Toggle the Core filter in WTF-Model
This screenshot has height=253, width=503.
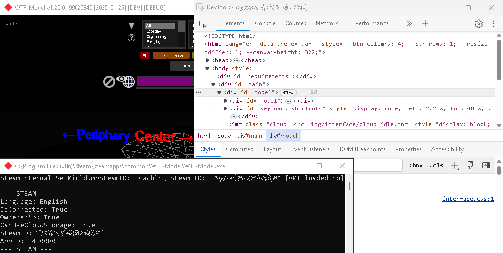pos(160,55)
